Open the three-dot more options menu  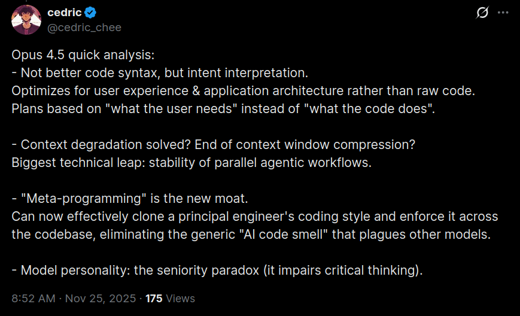pos(503,13)
